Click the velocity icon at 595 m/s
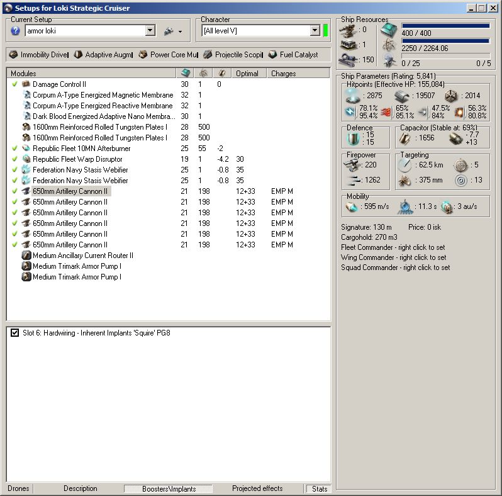The image size is (502, 496). (x=352, y=206)
